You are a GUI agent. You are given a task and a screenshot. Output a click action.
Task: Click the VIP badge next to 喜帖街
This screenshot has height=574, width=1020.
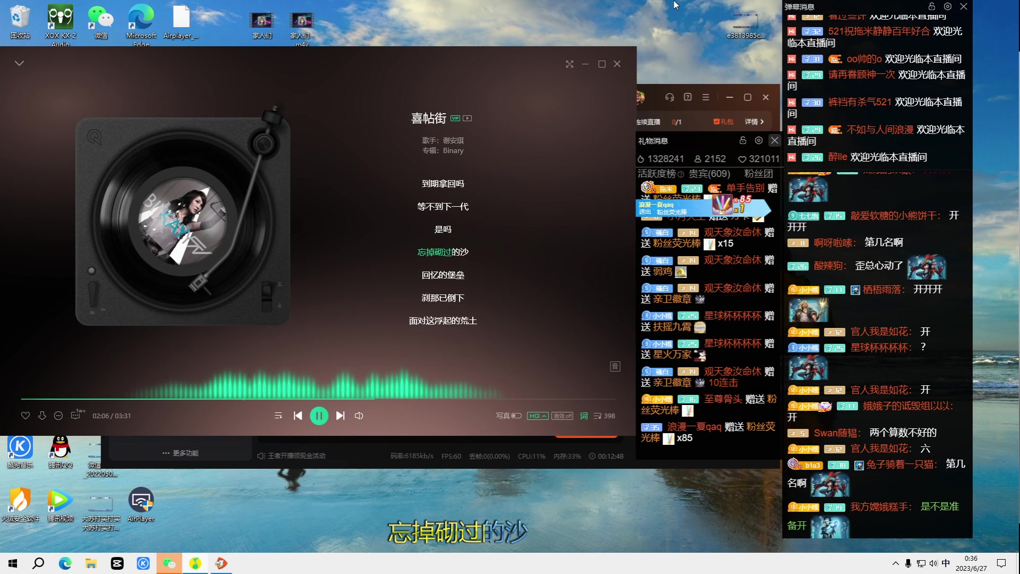point(455,118)
